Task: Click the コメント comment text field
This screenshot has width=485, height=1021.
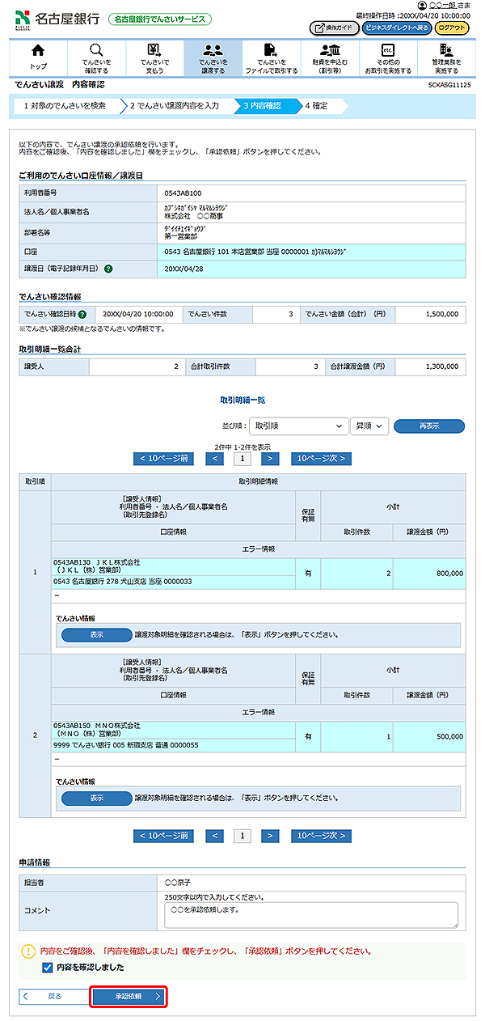Action: pyautogui.click(x=310, y=915)
